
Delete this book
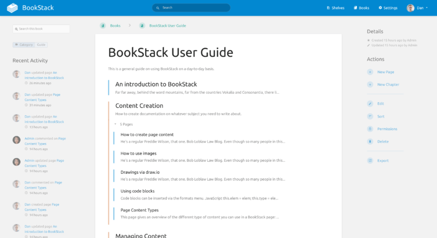tap(383, 141)
